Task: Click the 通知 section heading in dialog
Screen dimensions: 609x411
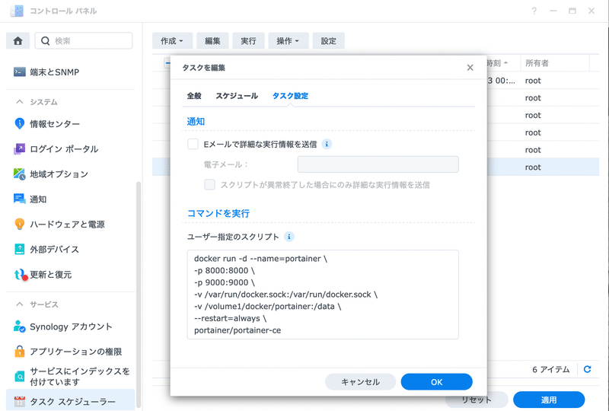Action: point(196,121)
